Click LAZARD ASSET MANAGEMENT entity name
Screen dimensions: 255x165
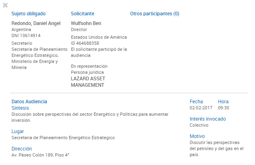point(88,82)
